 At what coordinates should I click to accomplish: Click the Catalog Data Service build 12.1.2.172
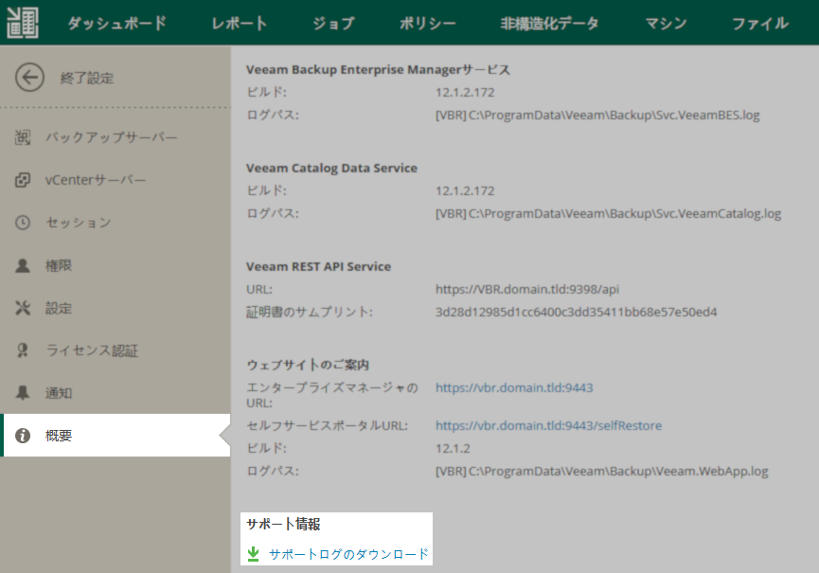pos(465,190)
